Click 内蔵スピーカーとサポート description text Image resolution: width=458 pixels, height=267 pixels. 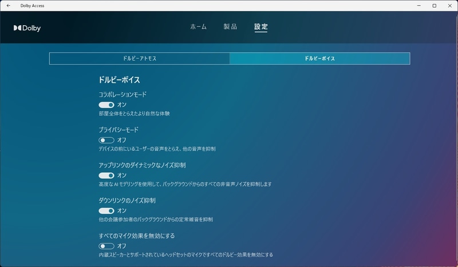tap(185, 255)
